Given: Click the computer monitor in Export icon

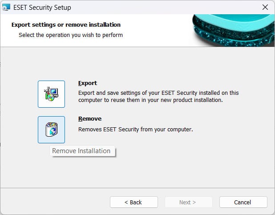Looking at the screenshot, I should [54, 92].
